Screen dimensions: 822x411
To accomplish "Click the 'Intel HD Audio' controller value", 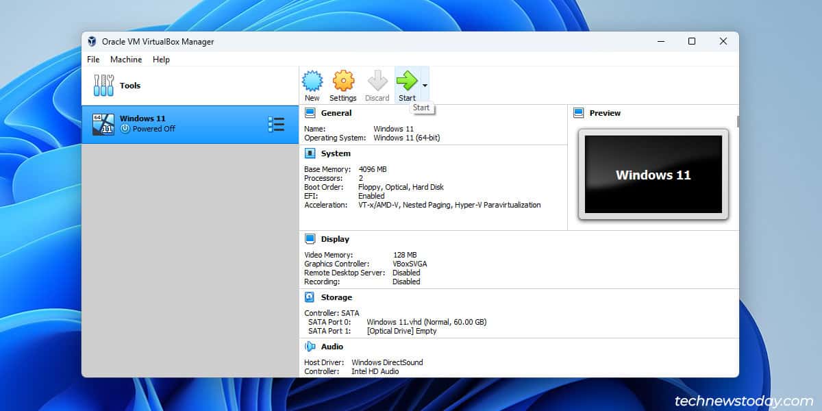I will pos(375,371).
